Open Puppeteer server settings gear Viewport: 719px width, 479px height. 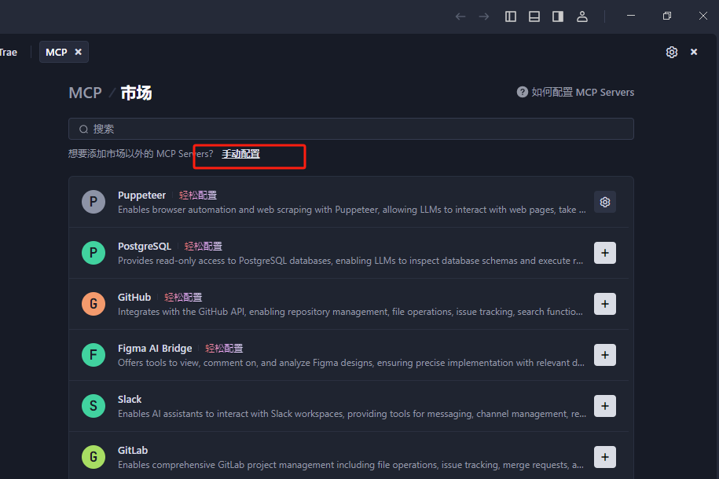(604, 202)
